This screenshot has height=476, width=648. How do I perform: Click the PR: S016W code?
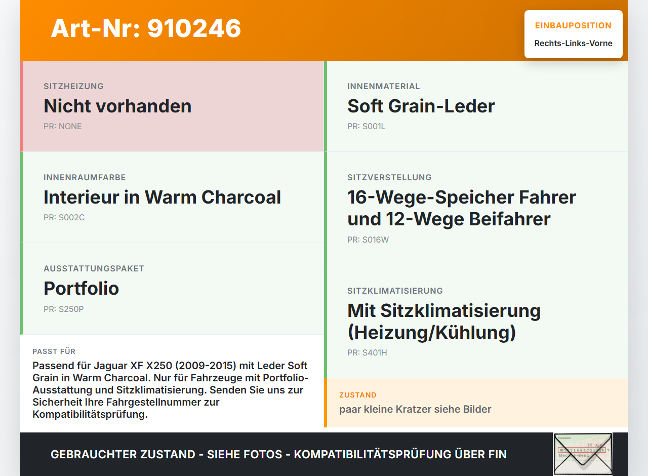pos(368,240)
